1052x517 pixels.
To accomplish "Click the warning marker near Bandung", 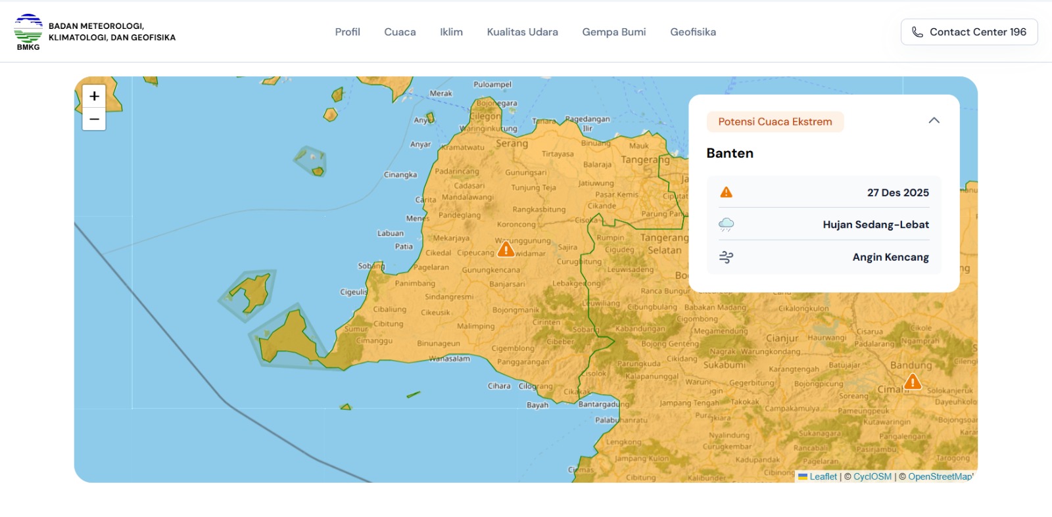I will pos(912,382).
